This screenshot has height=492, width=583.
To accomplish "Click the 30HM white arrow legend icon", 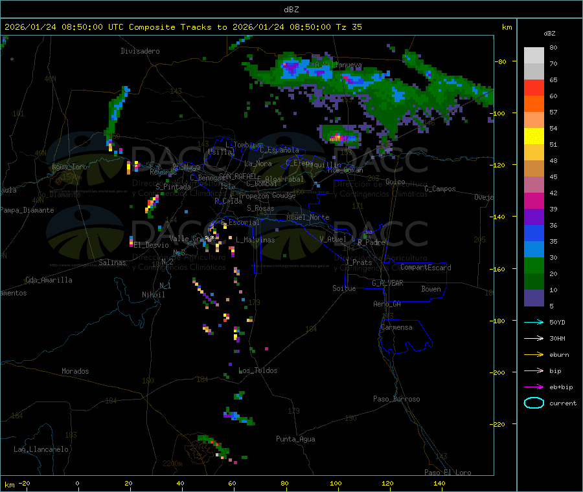I will pos(534,338).
